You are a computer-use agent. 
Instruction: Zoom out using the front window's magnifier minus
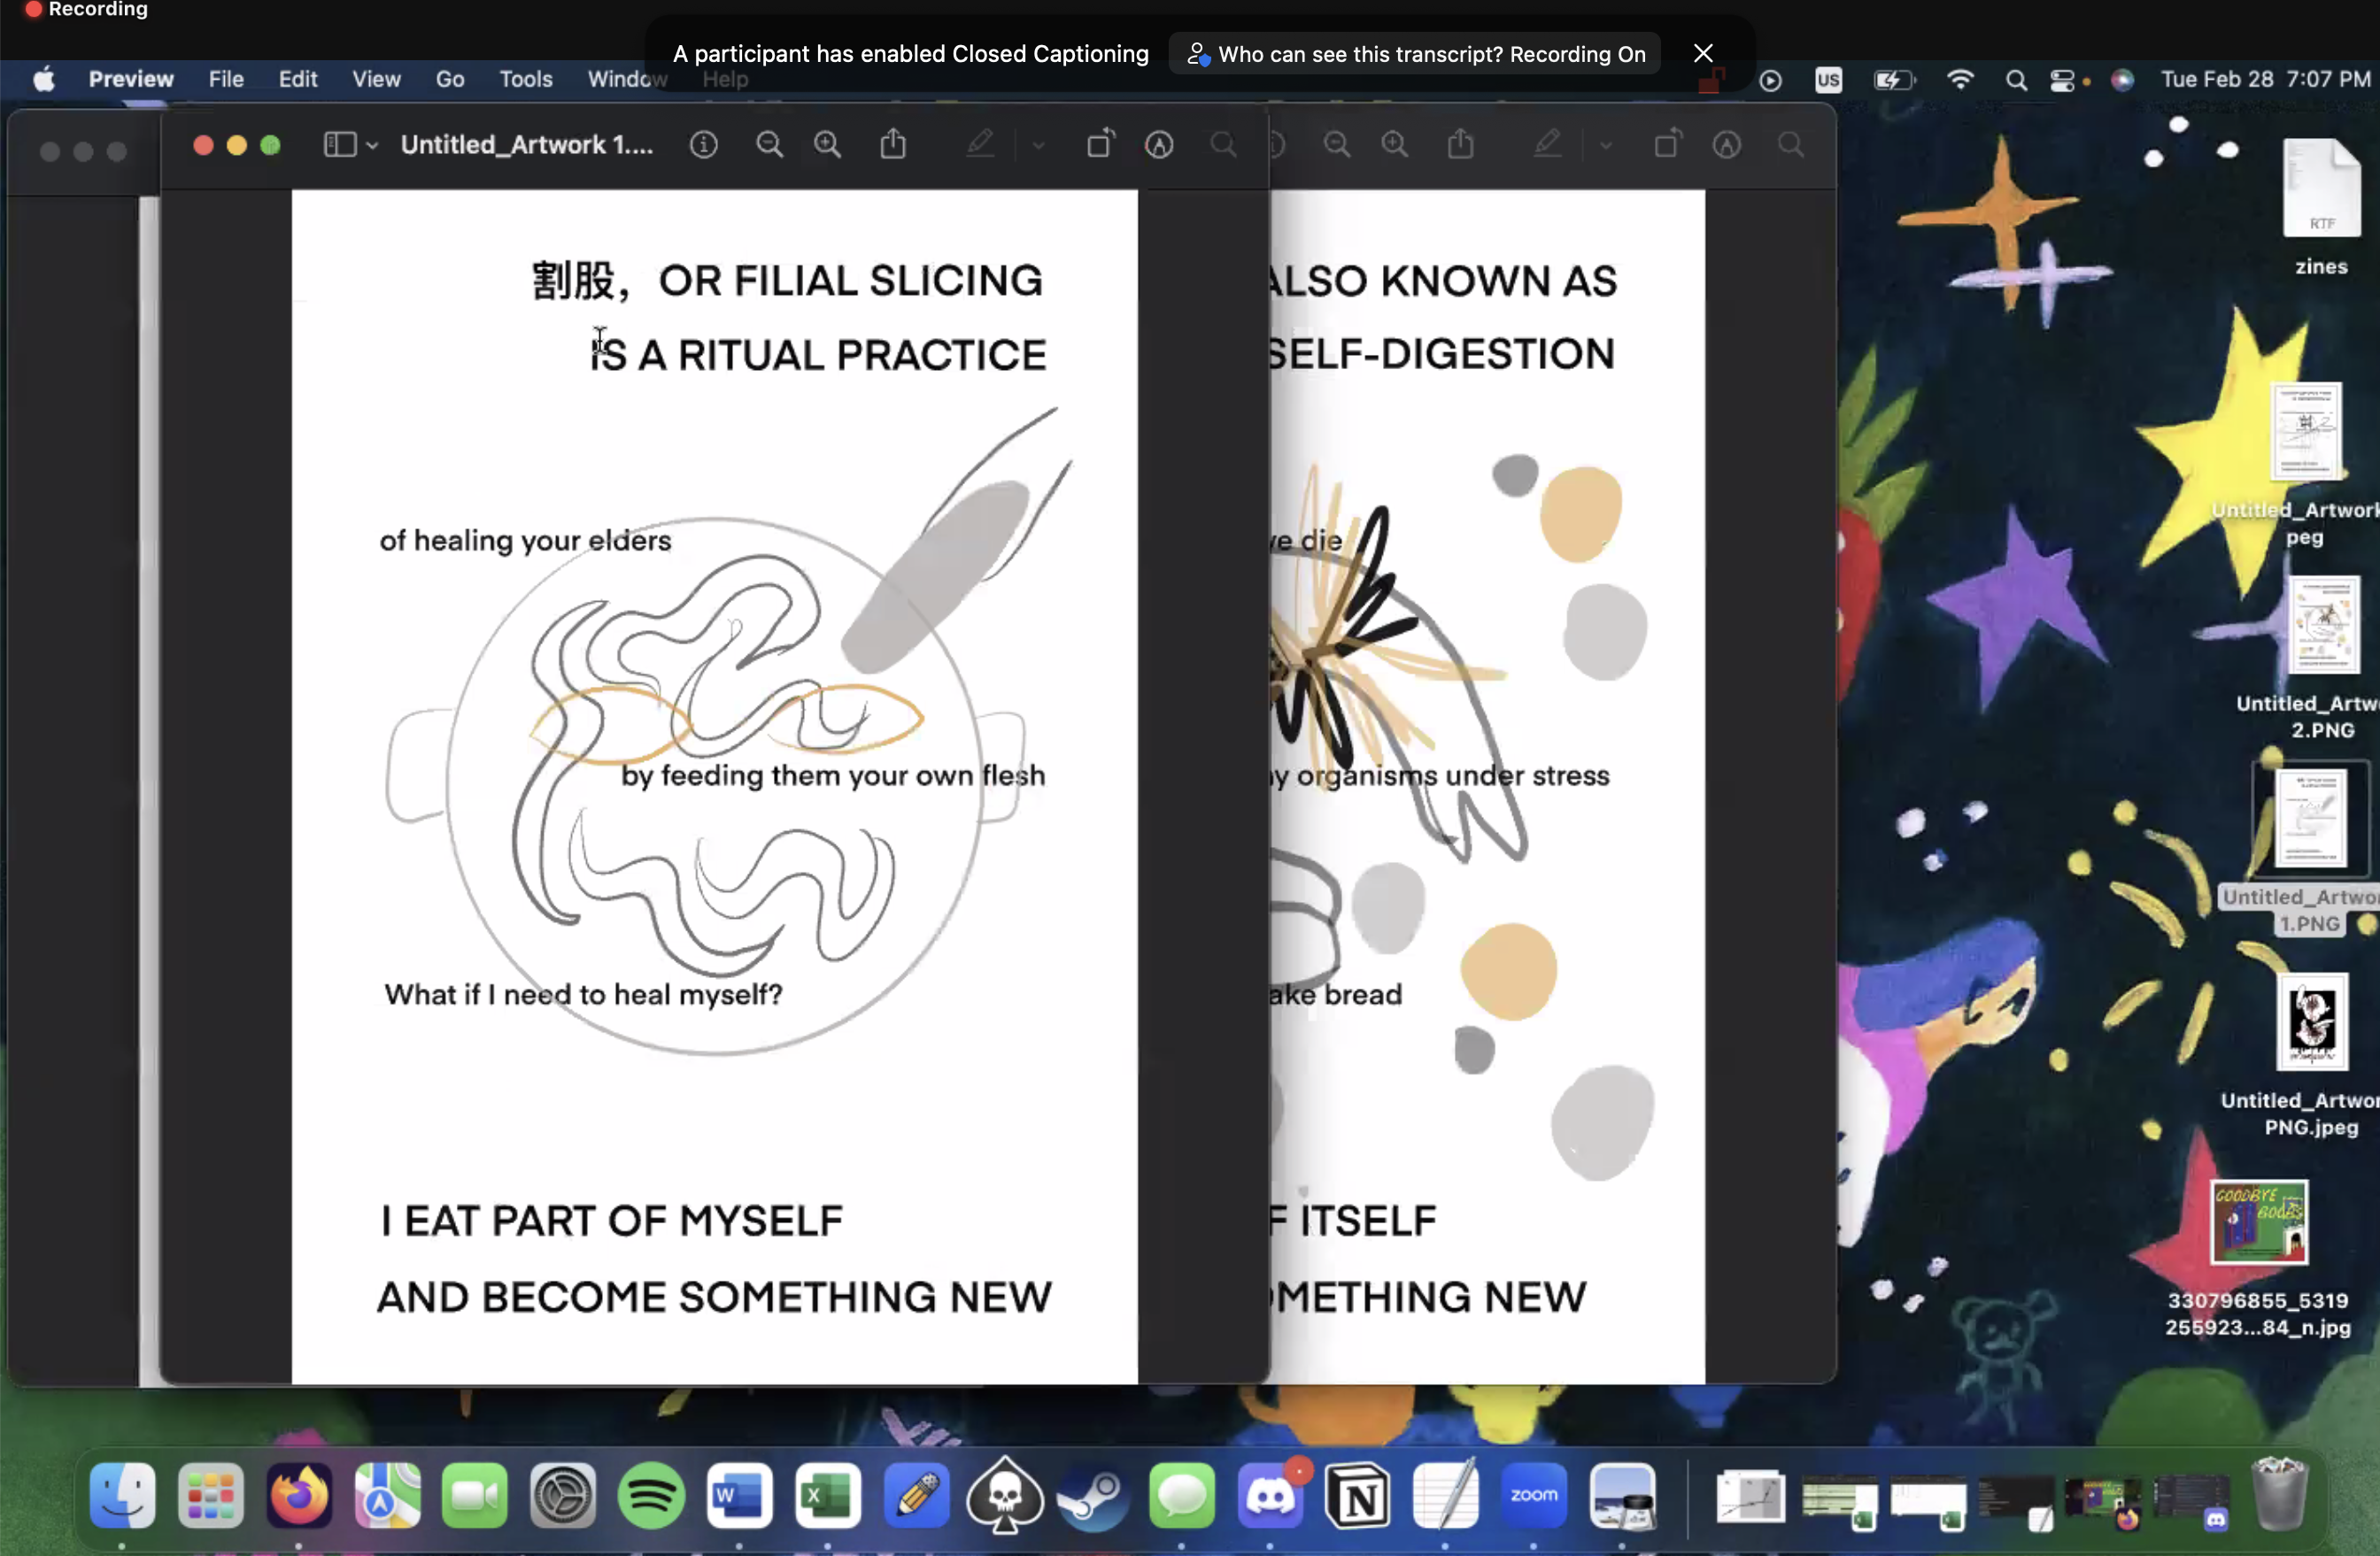click(x=769, y=145)
